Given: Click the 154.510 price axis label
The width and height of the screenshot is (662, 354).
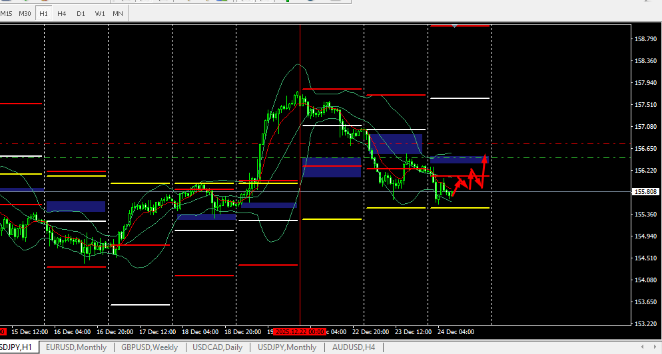Looking at the screenshot, I should (x=646, y=258).
